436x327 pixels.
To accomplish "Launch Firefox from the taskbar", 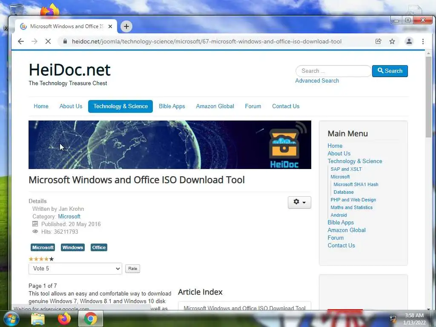I will [64, 318].
